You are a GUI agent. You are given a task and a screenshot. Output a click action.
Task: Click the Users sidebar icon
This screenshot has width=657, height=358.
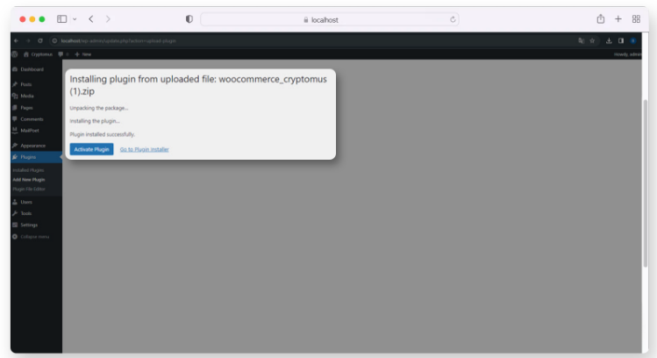(x=15, y=202)
